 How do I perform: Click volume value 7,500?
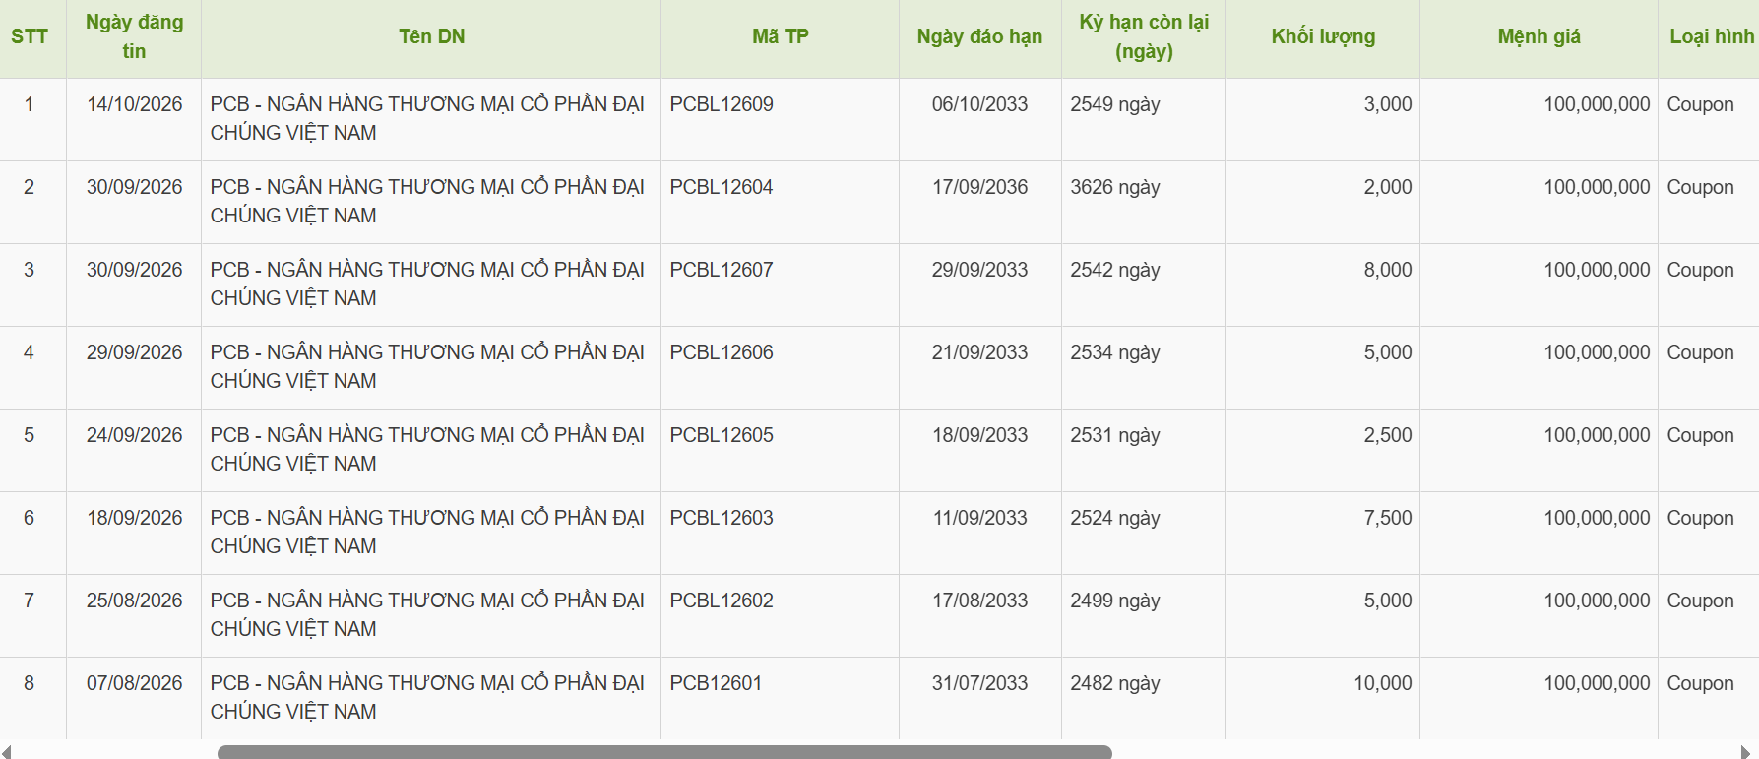(1388, 518)
